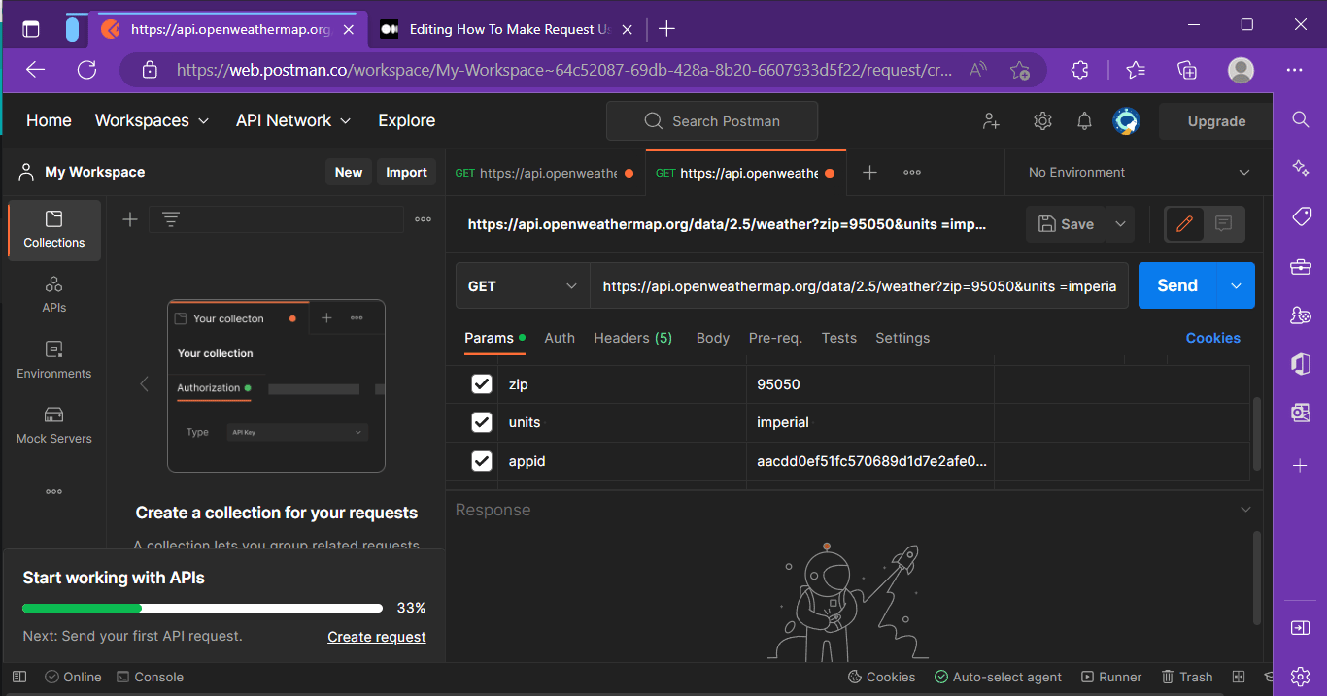Show more sidebar options below Mock Servers
This screenshot has height=696, width=1327.
(x=54, y=492)
